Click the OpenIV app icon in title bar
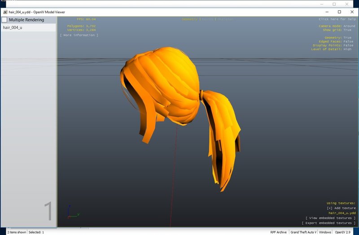The width and height of the screenshot is (359, 235). (5, 12)
